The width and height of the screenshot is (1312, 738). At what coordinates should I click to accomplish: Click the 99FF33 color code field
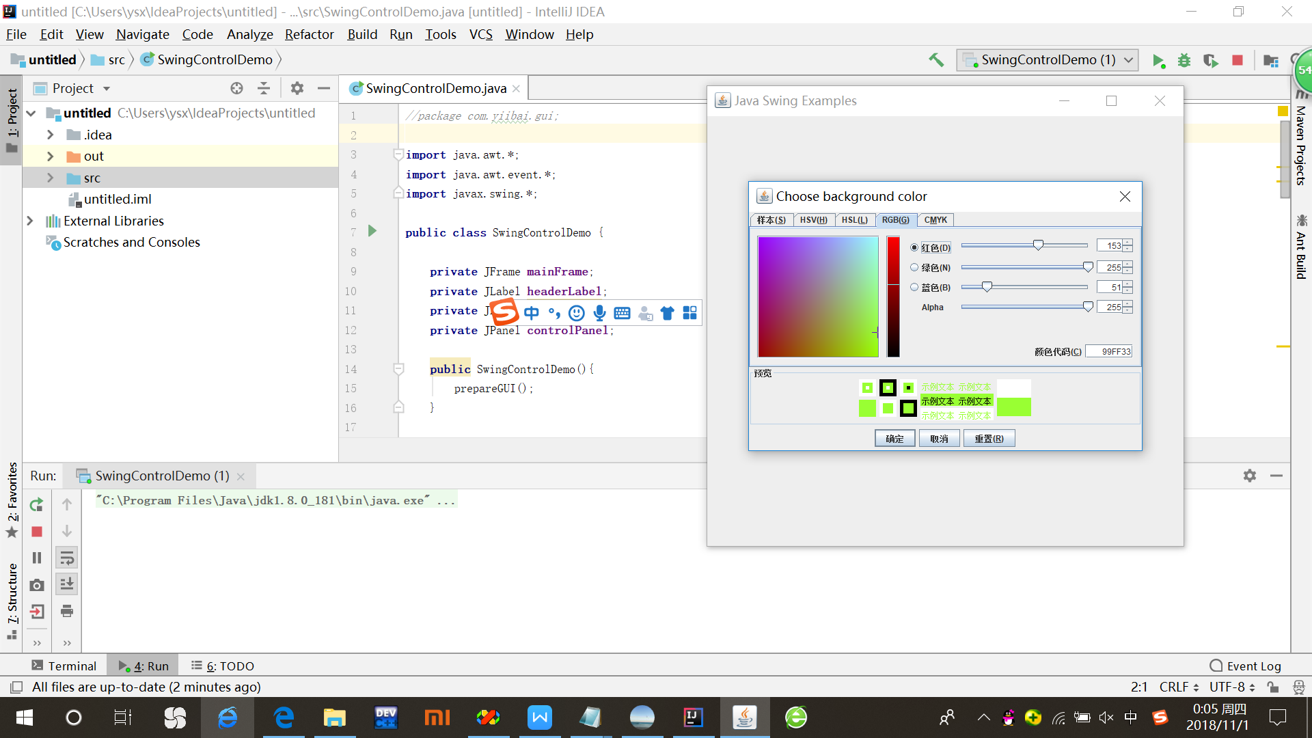tap(1110, 351)
